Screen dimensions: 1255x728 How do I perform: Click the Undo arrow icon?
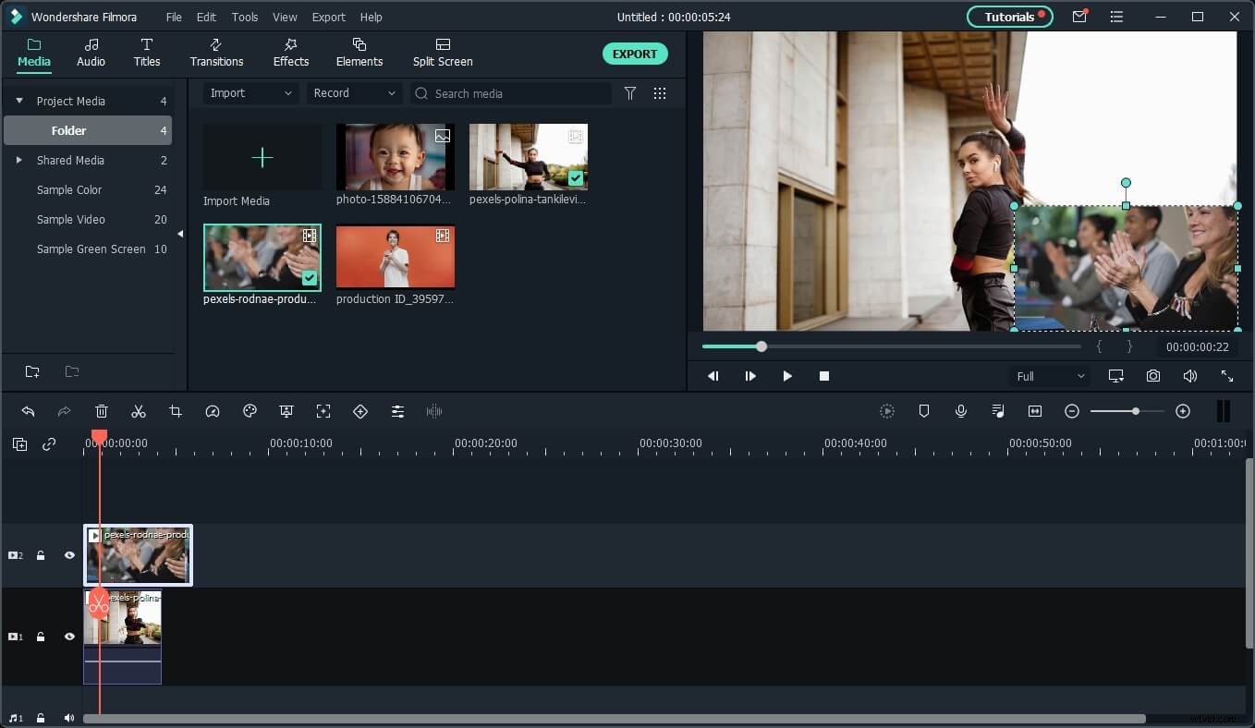28,411
